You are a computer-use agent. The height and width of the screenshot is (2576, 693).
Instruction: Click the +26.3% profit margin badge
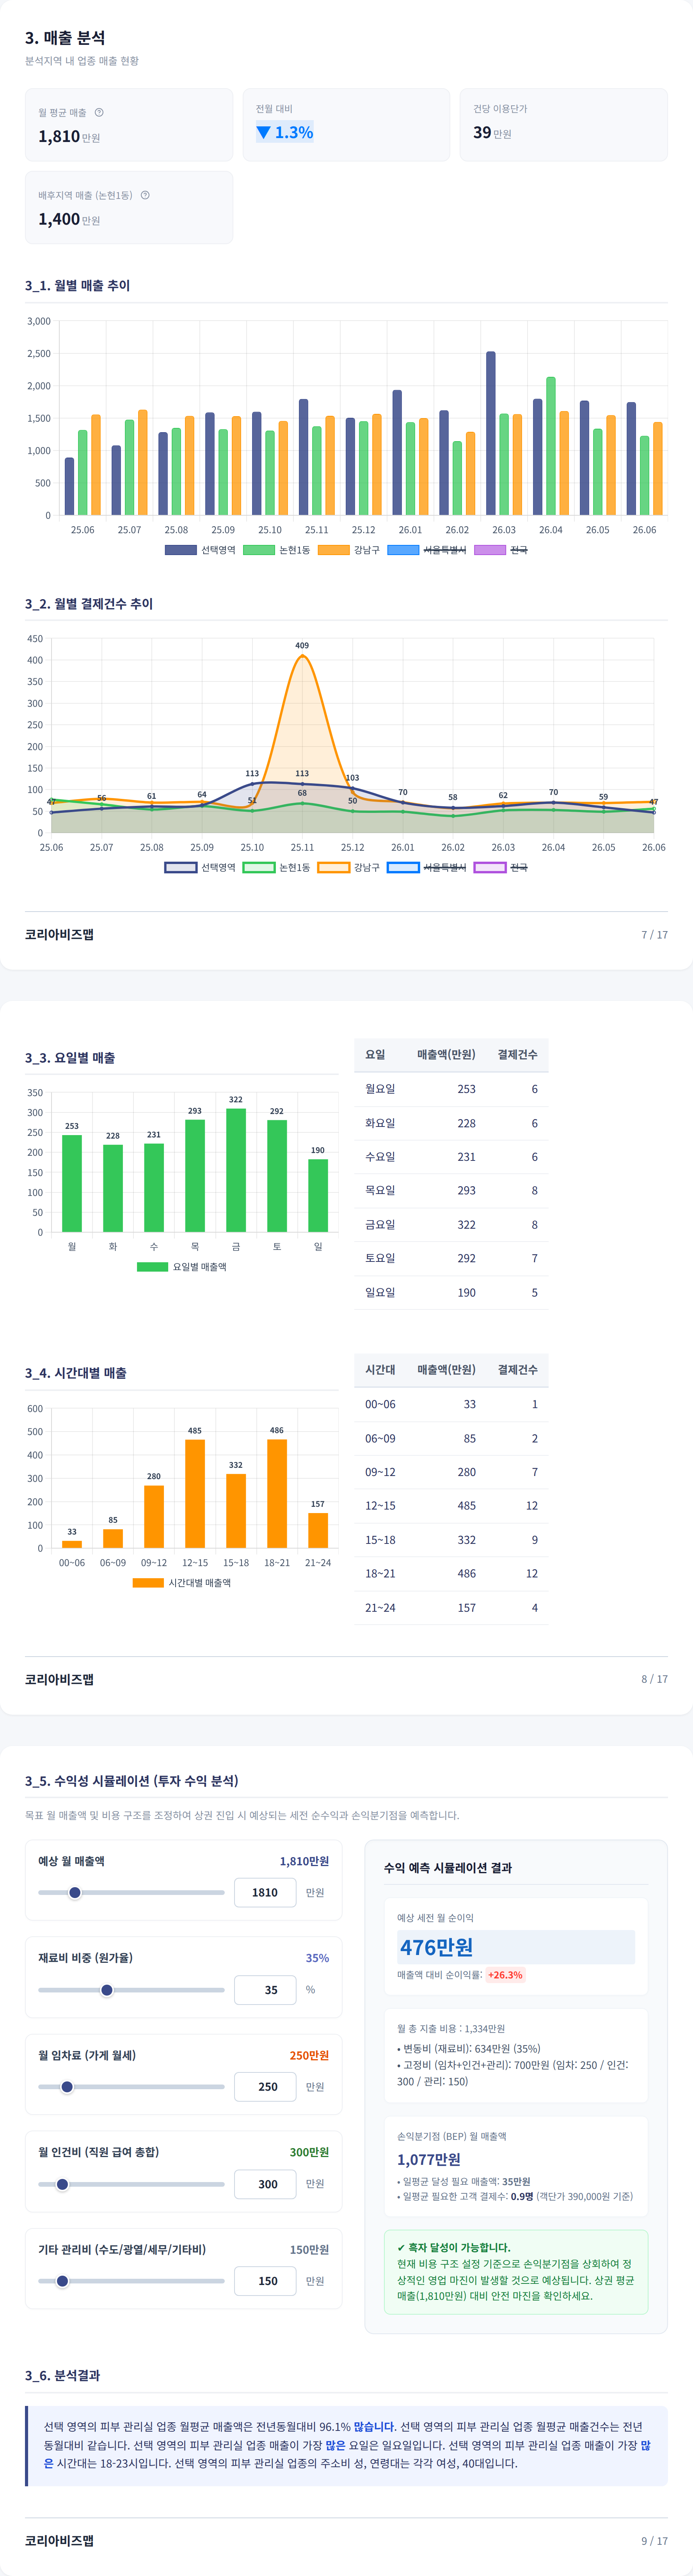(505, 1975)
